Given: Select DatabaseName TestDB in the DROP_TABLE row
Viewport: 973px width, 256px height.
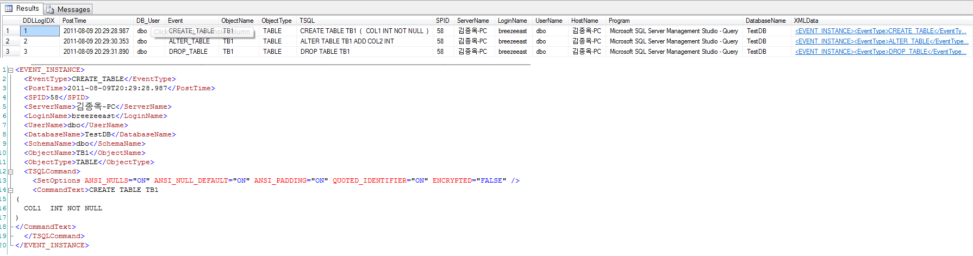Looking at the screenshot, I should 767,52.
